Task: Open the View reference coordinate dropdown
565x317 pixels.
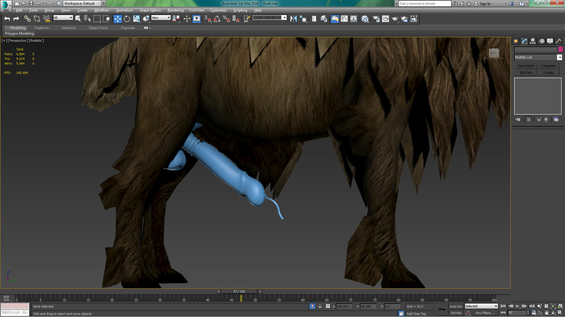Action: click(161, 18)
